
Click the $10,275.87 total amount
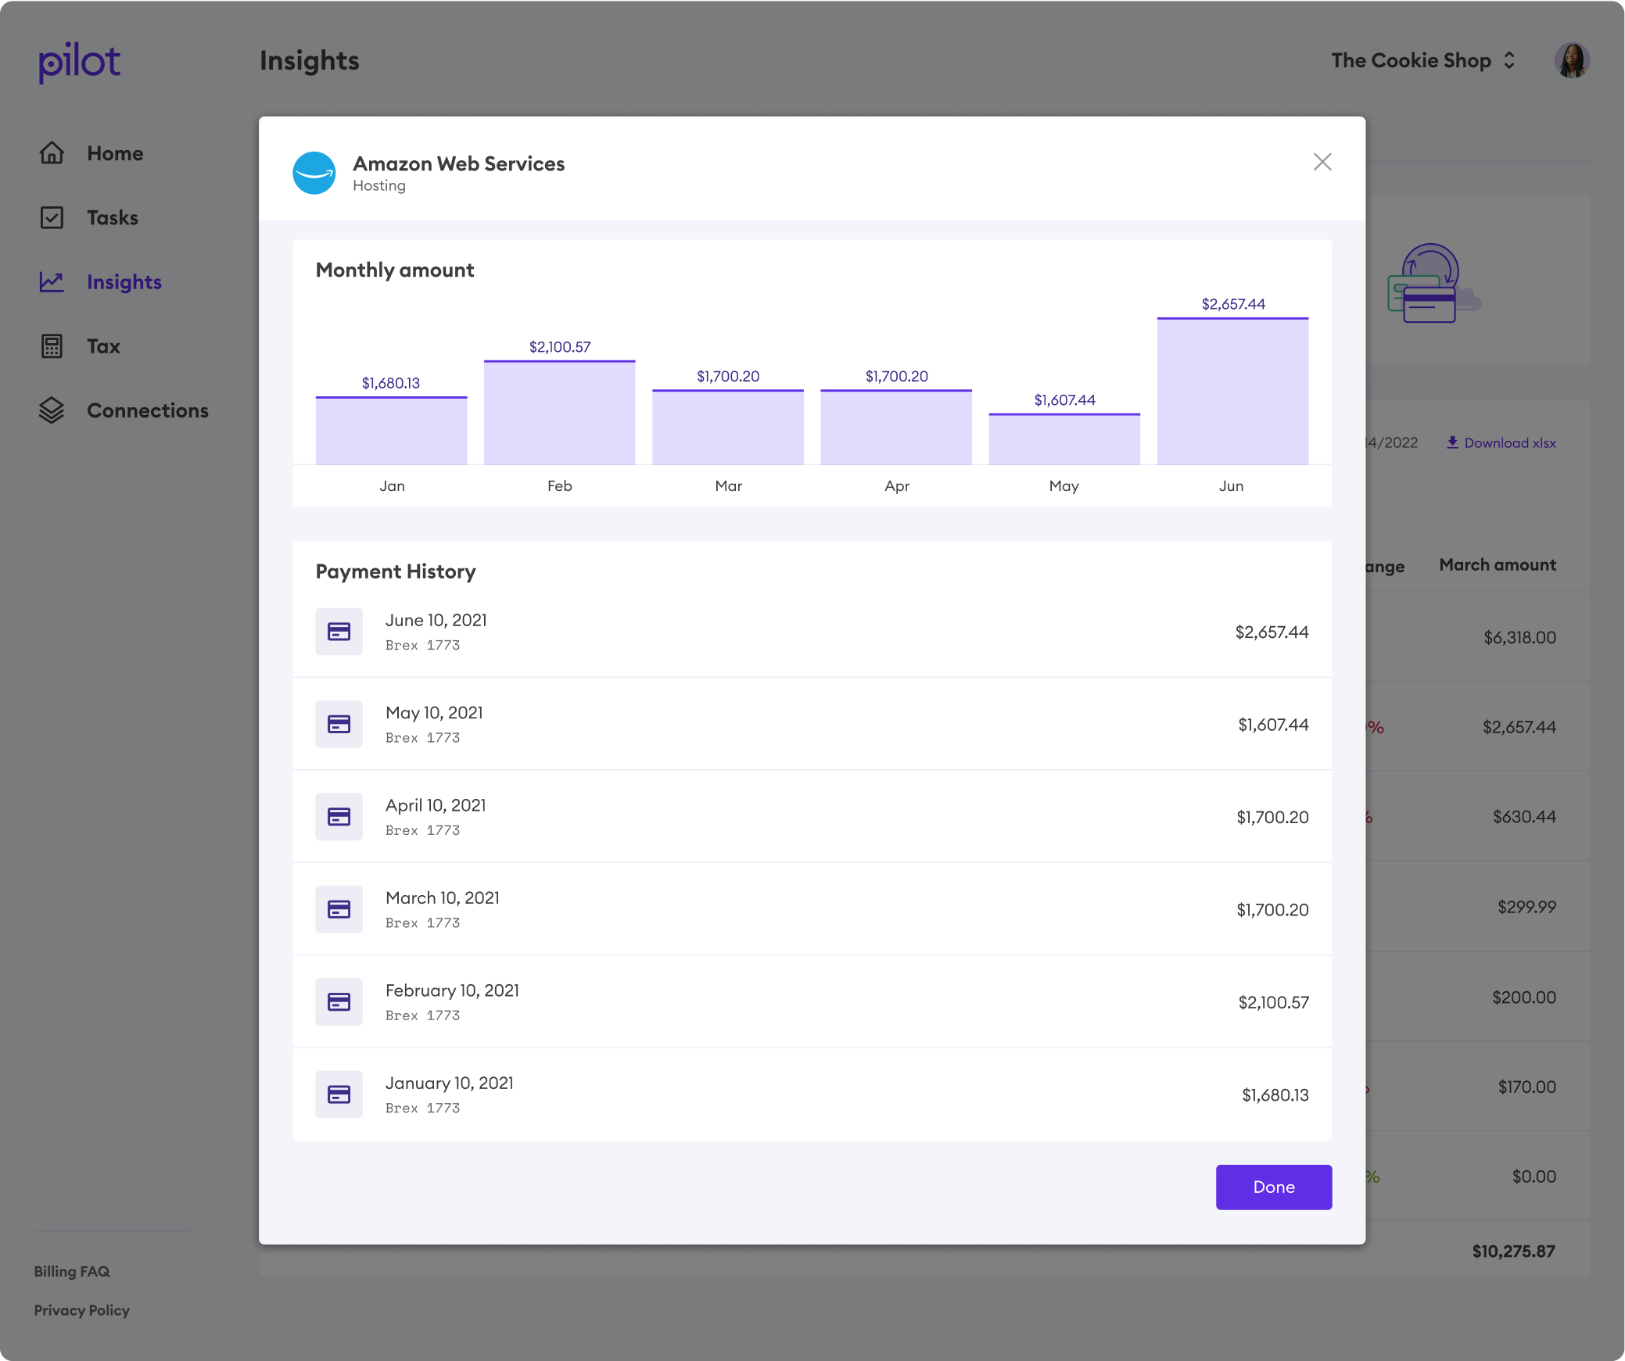pyautogui.click(x=1513, y=1251)
